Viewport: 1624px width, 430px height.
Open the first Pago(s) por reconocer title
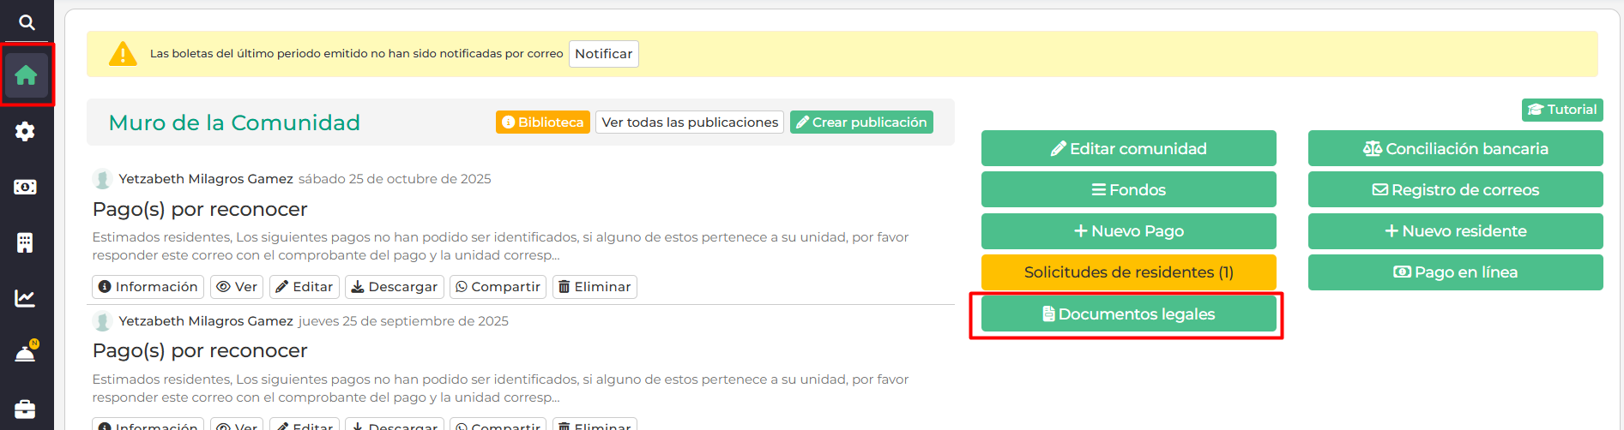pos(200,209)
